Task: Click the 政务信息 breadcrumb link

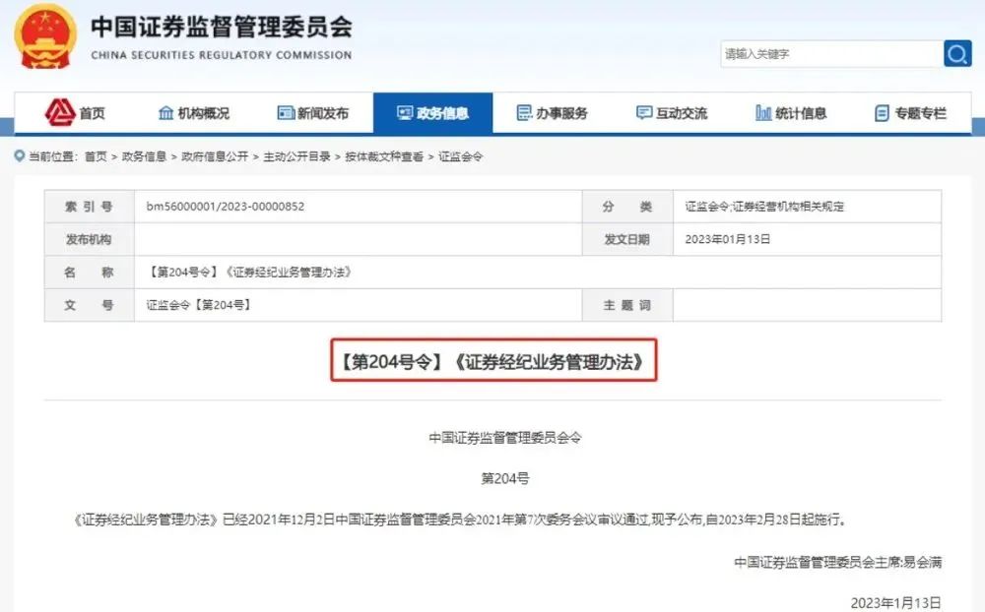Action: [x=144, y=156]
